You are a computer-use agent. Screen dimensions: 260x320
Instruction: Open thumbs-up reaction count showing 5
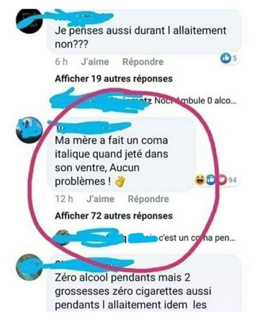pyautogui.click(x=229, y=59)
